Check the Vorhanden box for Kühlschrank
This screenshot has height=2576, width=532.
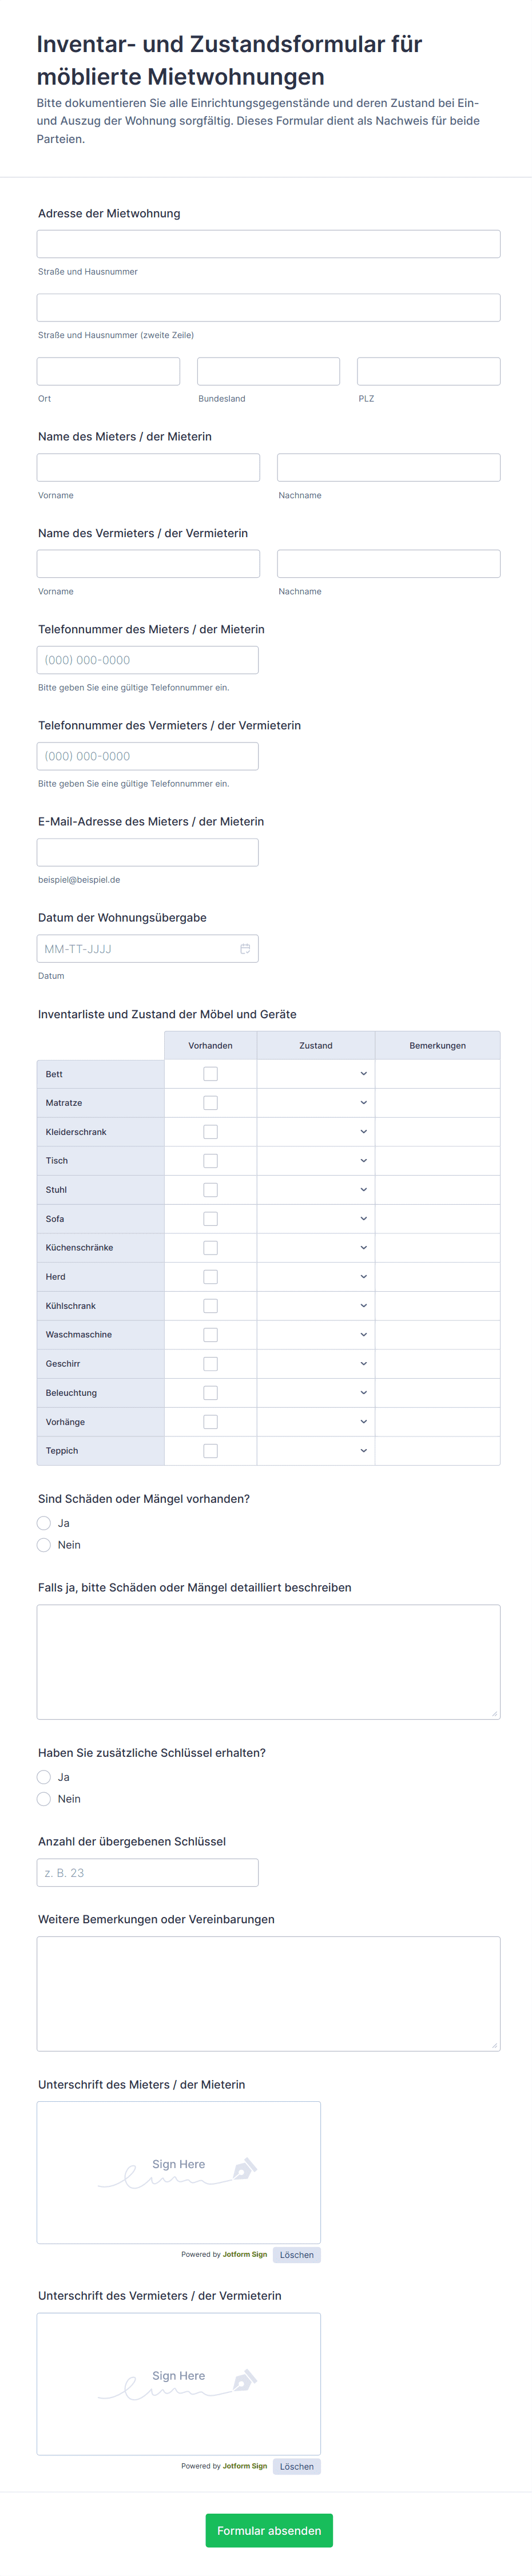point(210,1306)
